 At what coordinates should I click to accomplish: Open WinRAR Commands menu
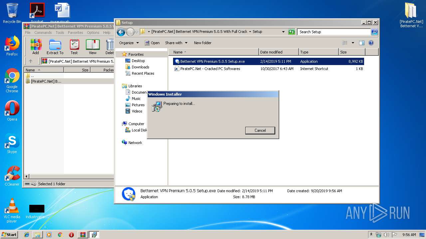tap(43, 33)
